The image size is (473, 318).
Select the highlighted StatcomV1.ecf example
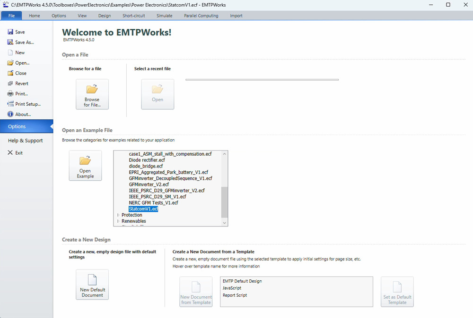pyautogui.click(x=143, y=209)
